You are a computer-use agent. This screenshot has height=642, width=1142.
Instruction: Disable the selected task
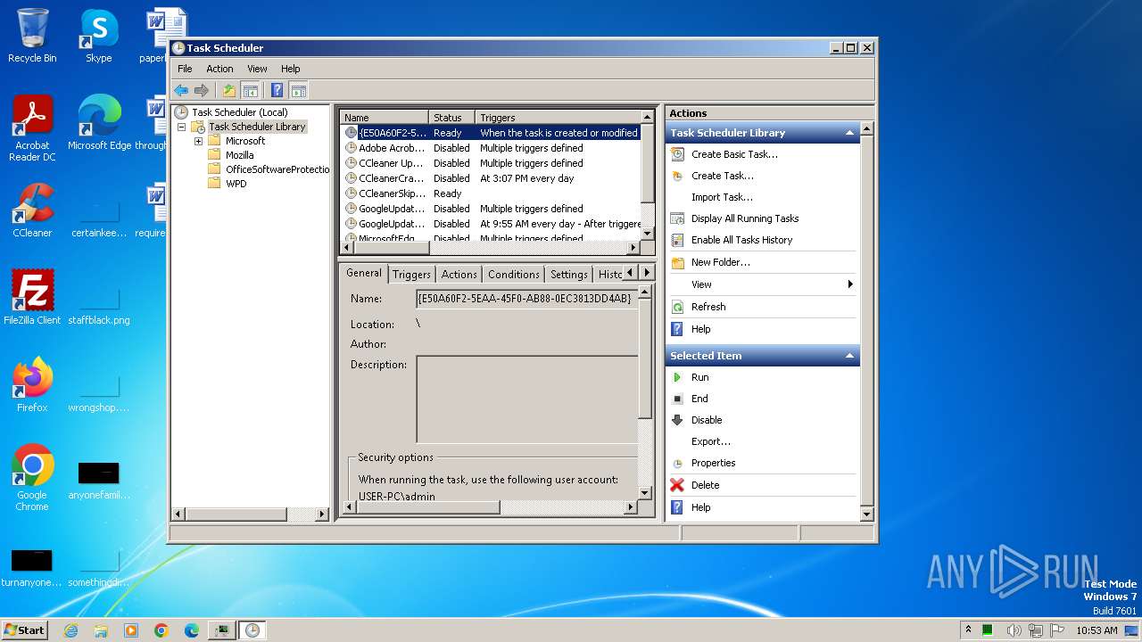point(707,420)
